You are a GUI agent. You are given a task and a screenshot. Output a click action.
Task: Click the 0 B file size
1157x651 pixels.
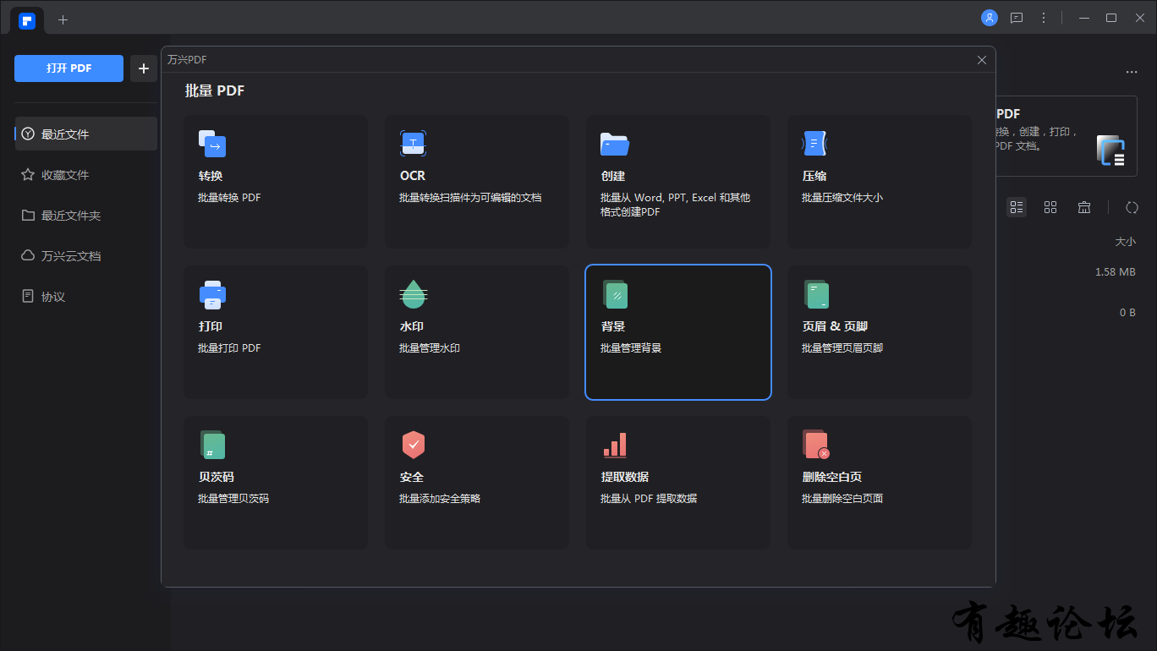coord(1127,313)
